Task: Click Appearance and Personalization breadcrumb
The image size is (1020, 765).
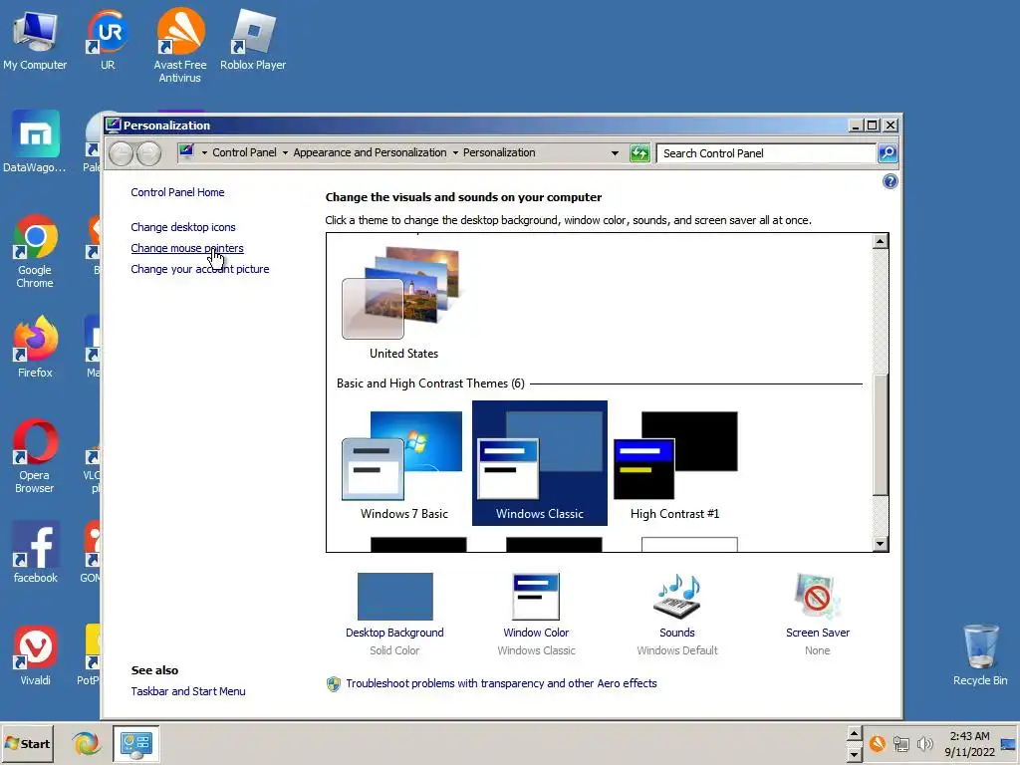Action: point(370,152)
